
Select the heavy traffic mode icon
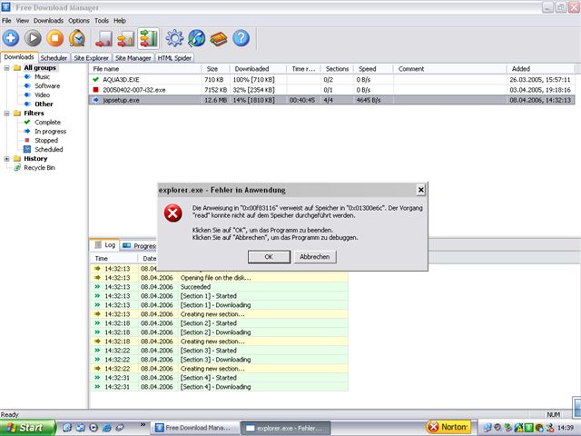tap(149, 38)
